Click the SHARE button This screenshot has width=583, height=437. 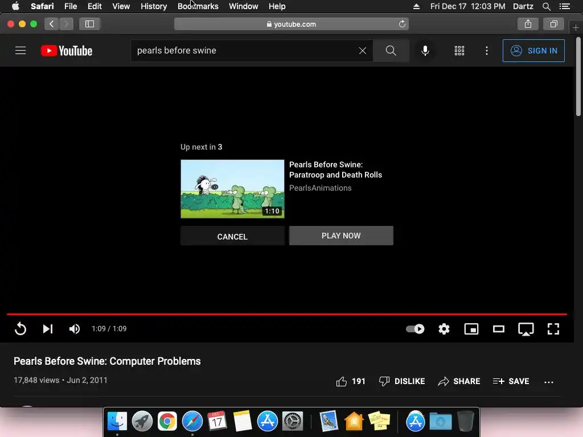pyautogui.click(x=459, y=381)
